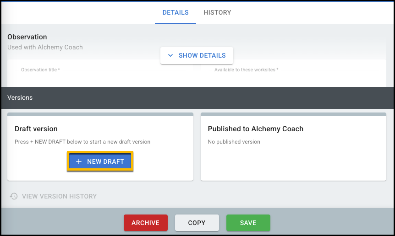Click the Versions section header bar
The width and height of the screenshot is (395, 236).
point(197,98)
